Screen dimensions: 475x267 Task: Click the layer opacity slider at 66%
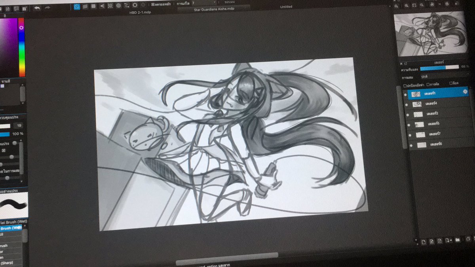440,68
